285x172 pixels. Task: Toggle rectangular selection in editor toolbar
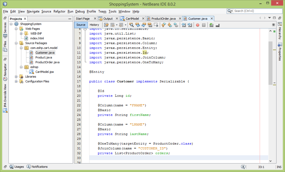[156, 25]
